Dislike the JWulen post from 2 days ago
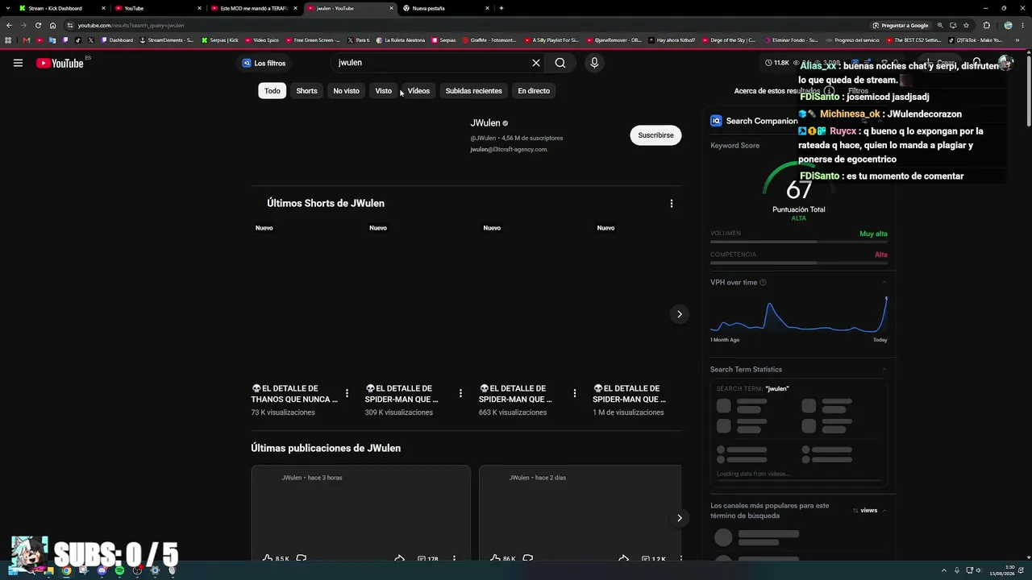The height and width of the screenshot is (580, 1032). pyautogui.click(x=528, y=558)
